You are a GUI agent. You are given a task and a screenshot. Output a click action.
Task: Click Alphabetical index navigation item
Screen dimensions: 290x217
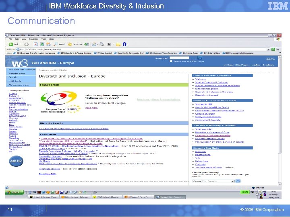click(19, 85)
